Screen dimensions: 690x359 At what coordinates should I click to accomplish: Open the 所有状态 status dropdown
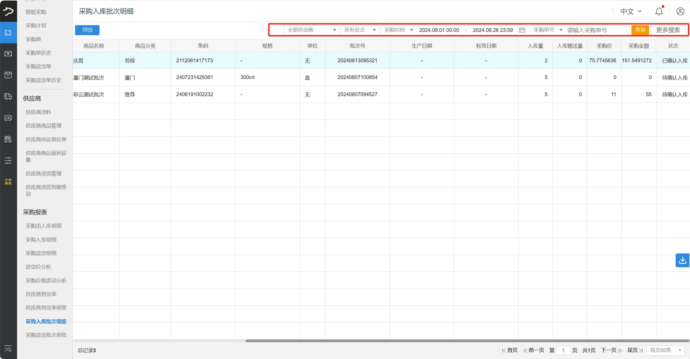[x=360, y=30]
